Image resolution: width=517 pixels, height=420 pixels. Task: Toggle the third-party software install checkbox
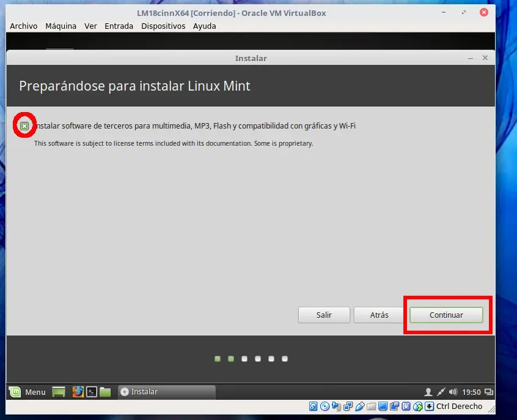click(24, 126)
